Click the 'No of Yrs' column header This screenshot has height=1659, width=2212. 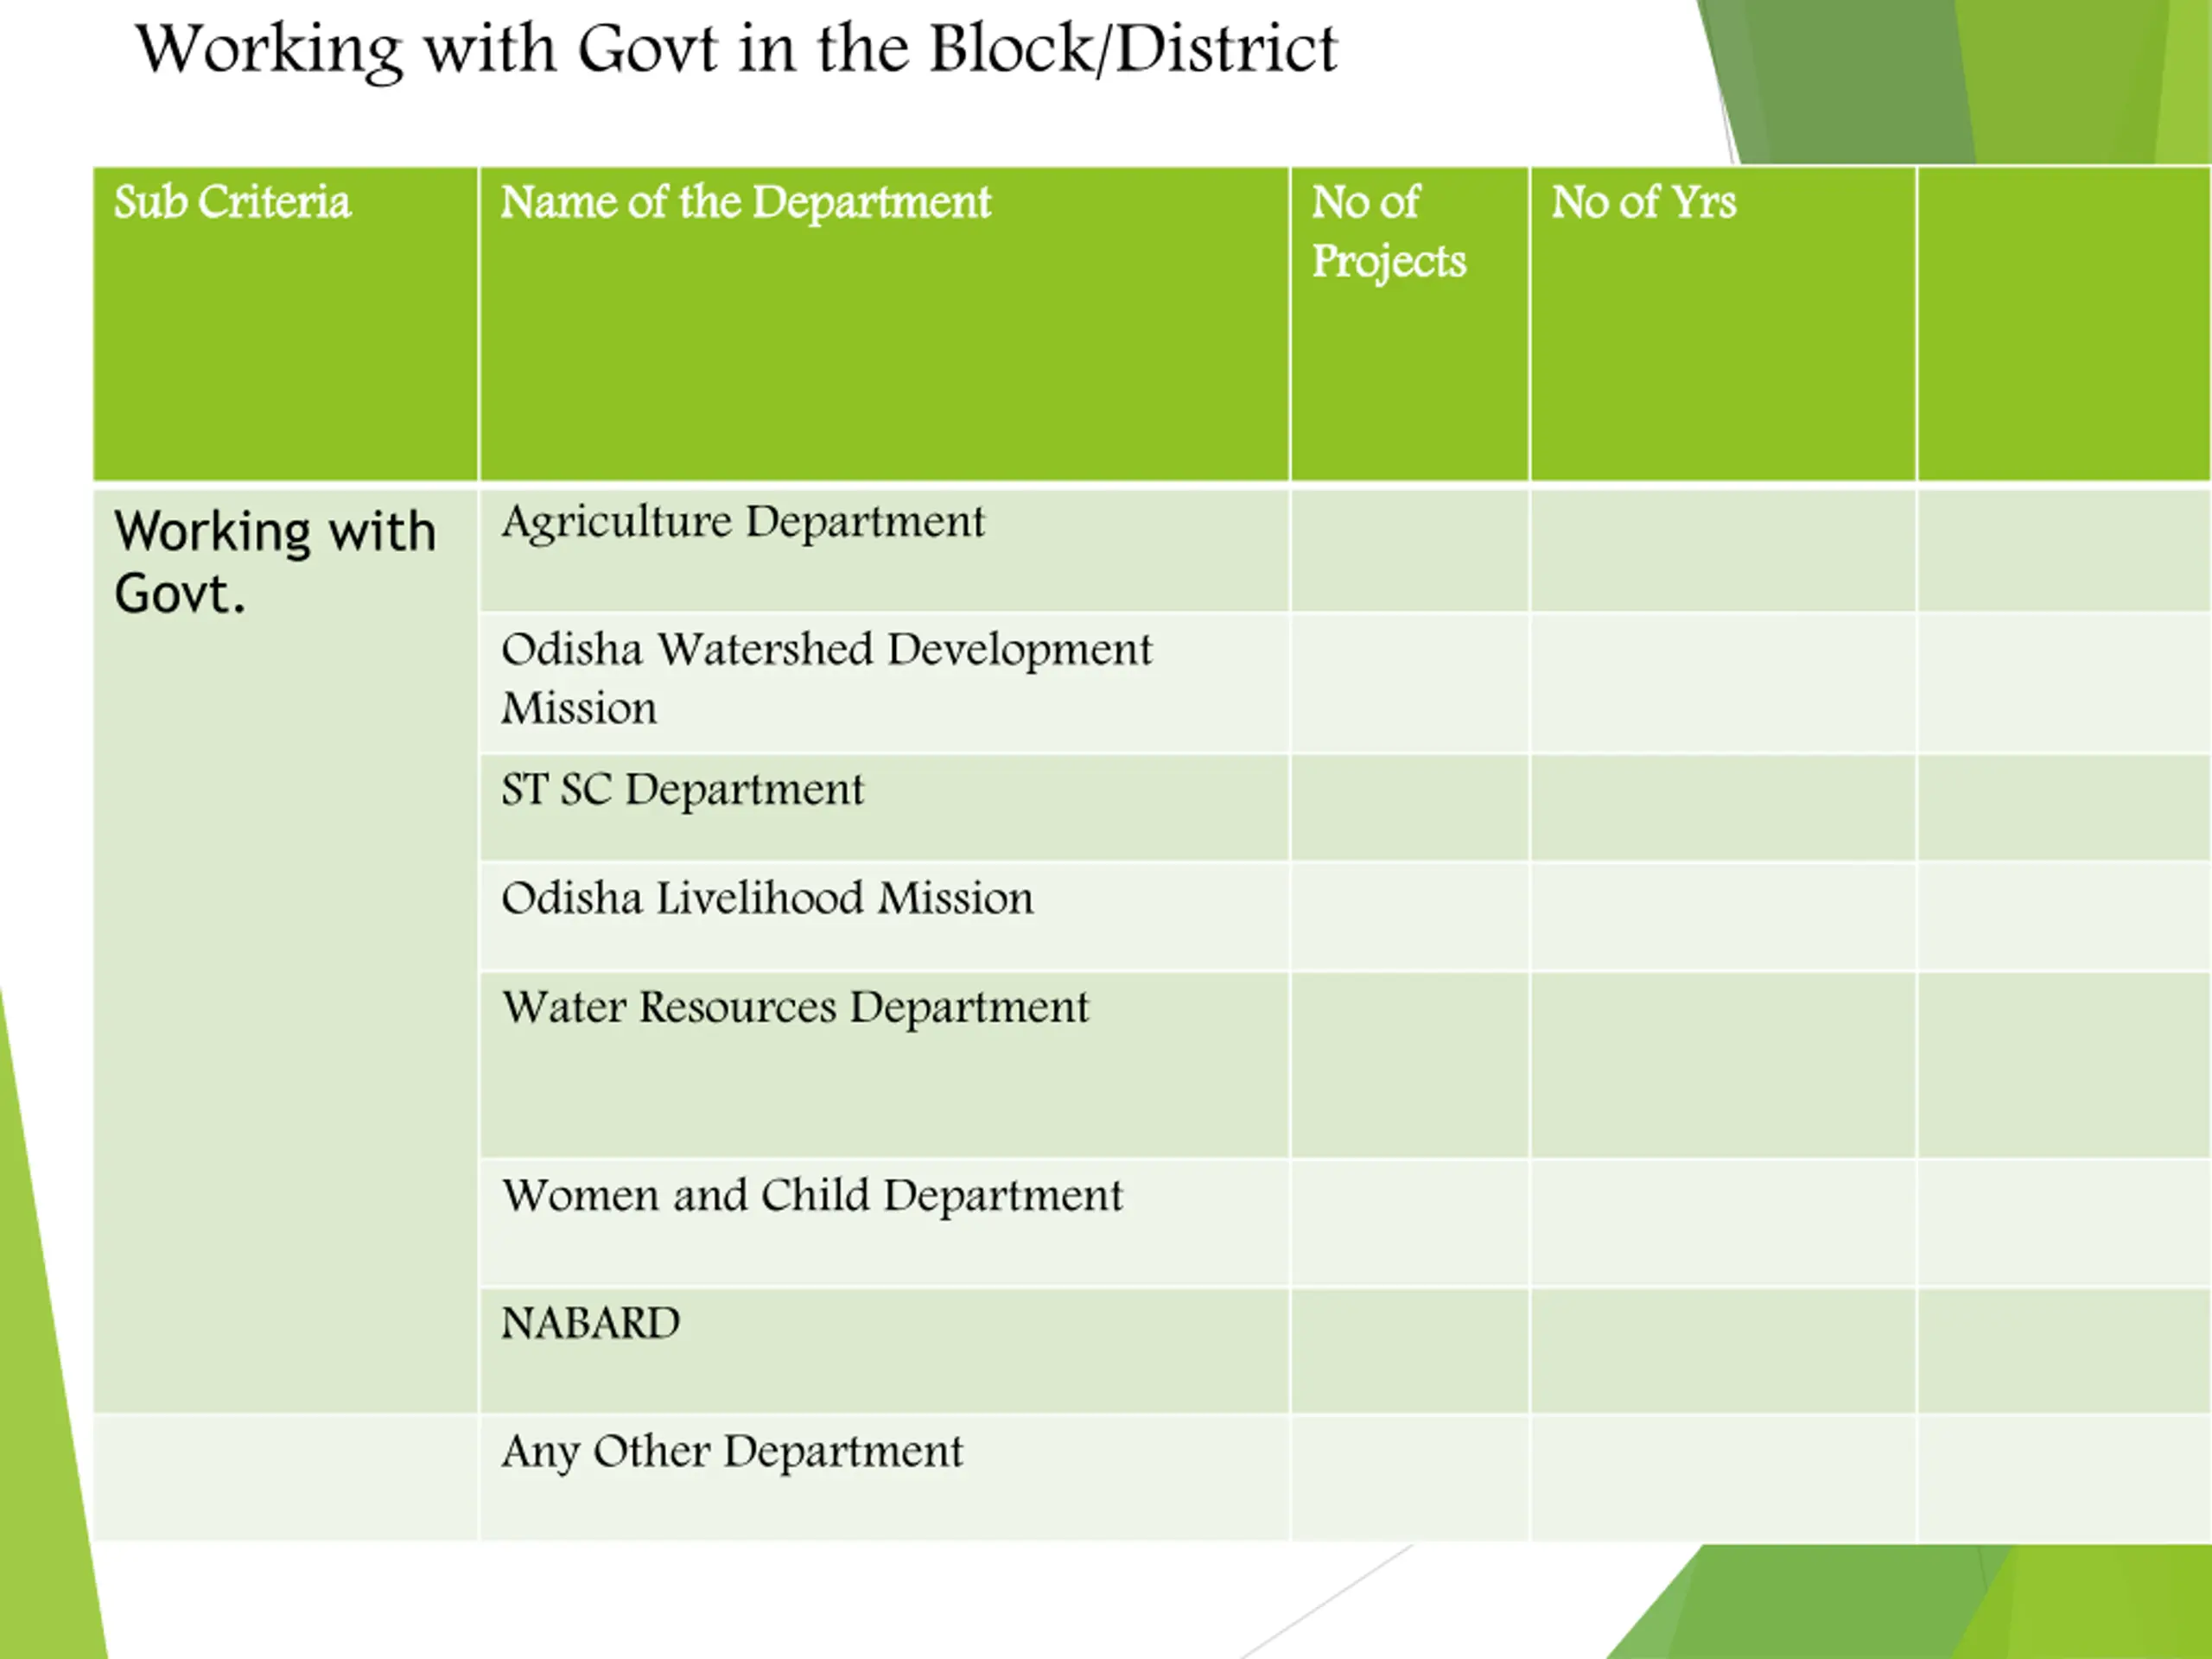point(1723,324)
